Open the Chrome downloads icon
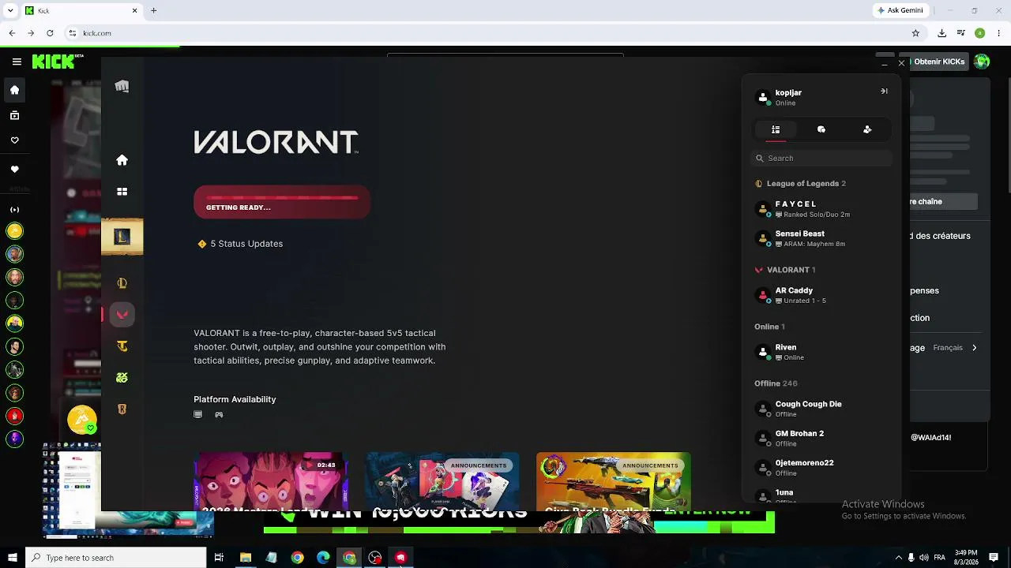 coord(941,33)
